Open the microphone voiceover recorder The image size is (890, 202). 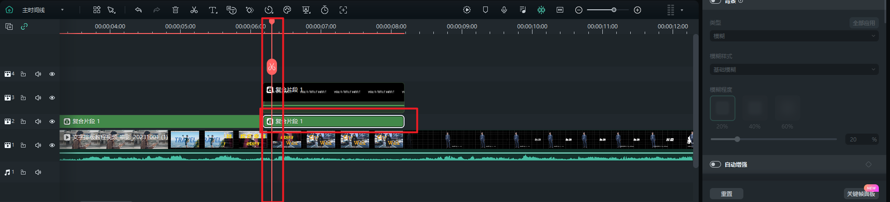click(504, 10)
